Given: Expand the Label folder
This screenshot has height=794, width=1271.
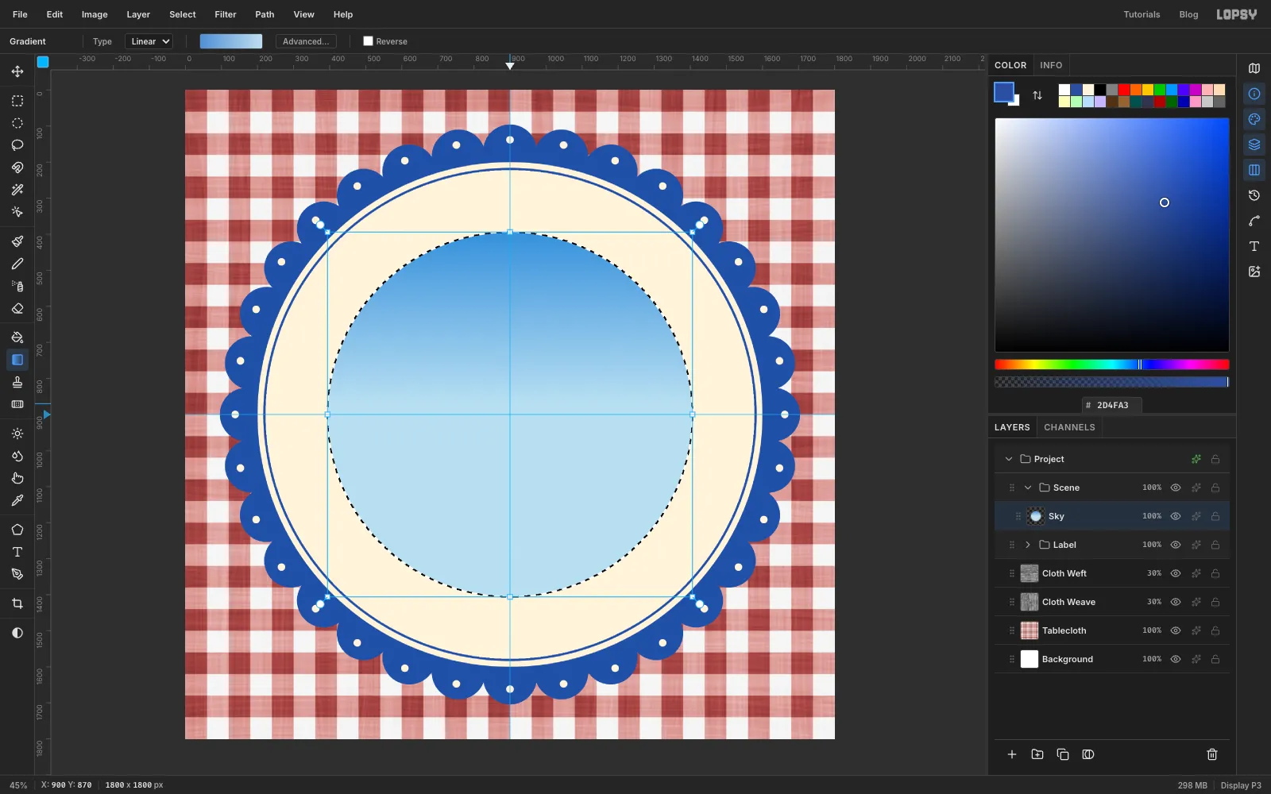Looking at the screenshot, I should coord(1028,545).
